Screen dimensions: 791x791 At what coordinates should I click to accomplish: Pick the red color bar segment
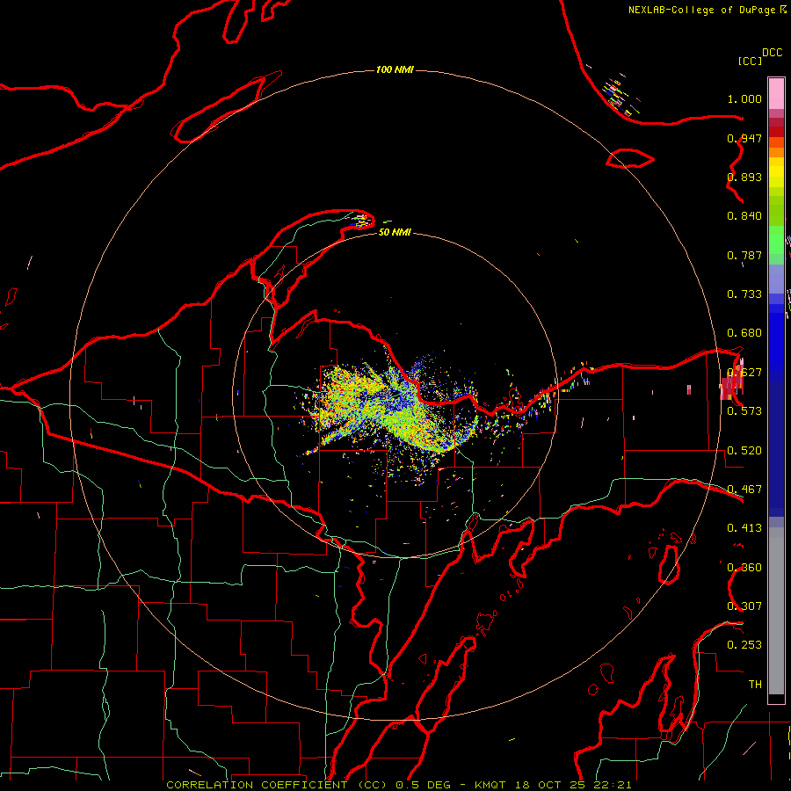776,132
